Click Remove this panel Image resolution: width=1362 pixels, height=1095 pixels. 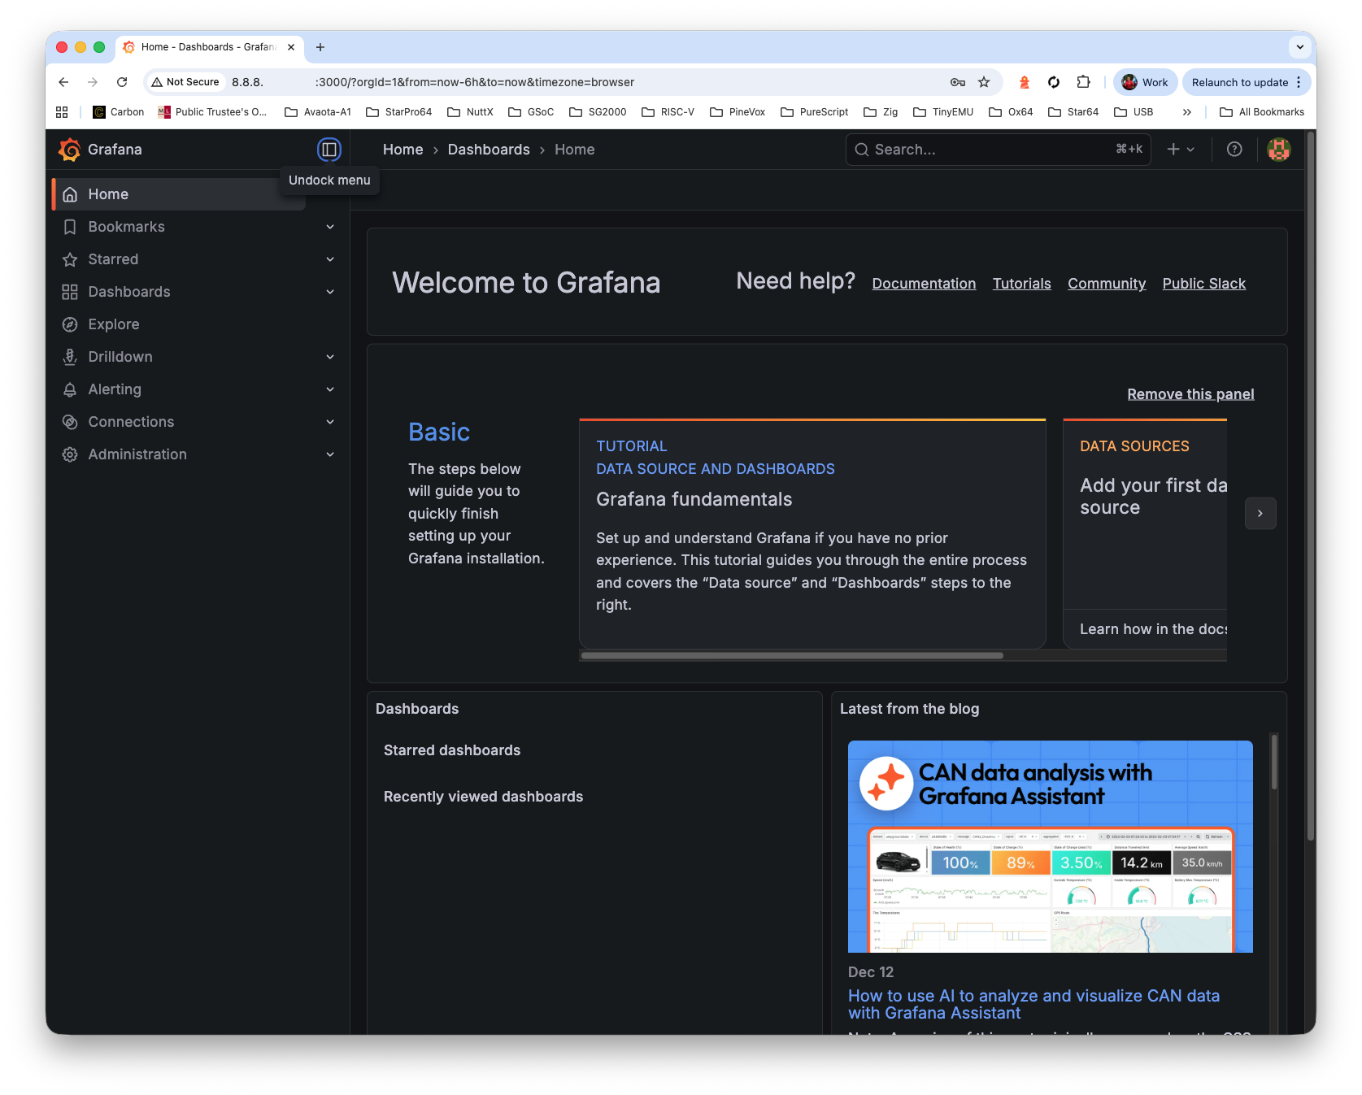click(1190, 393)
